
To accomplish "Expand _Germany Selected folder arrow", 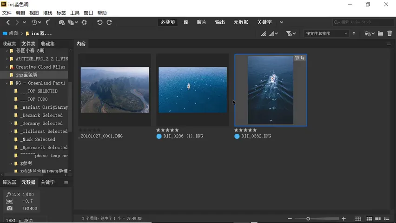I will pyautogui.click(x=11, y=124).
